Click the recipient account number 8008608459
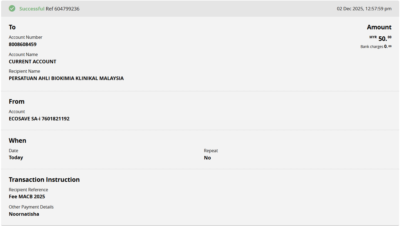 [23, 44]
